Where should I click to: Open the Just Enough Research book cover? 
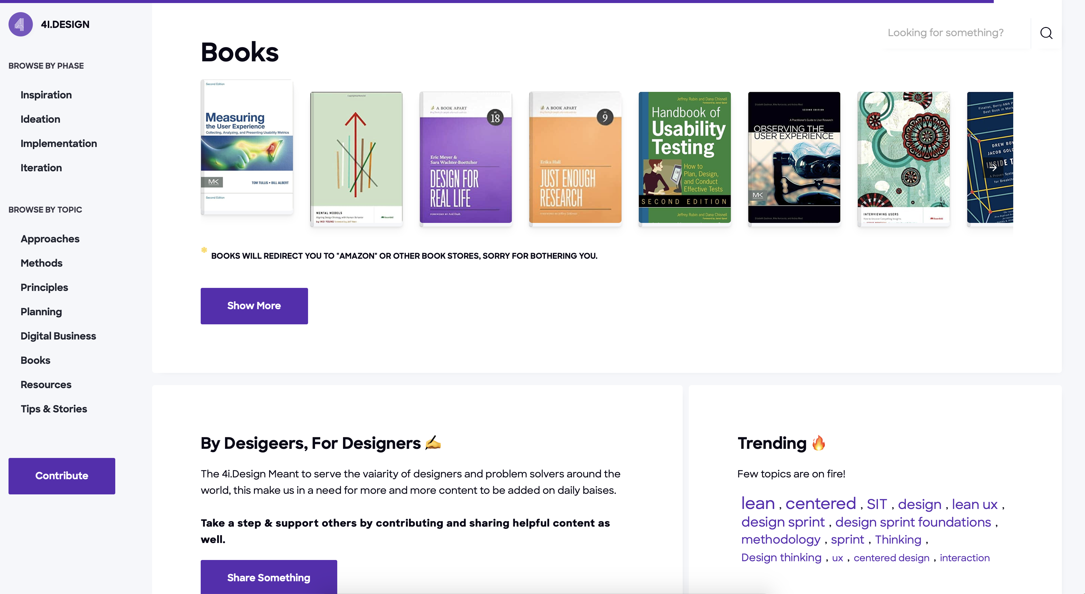pyautogui.click(x=575, y=157)
